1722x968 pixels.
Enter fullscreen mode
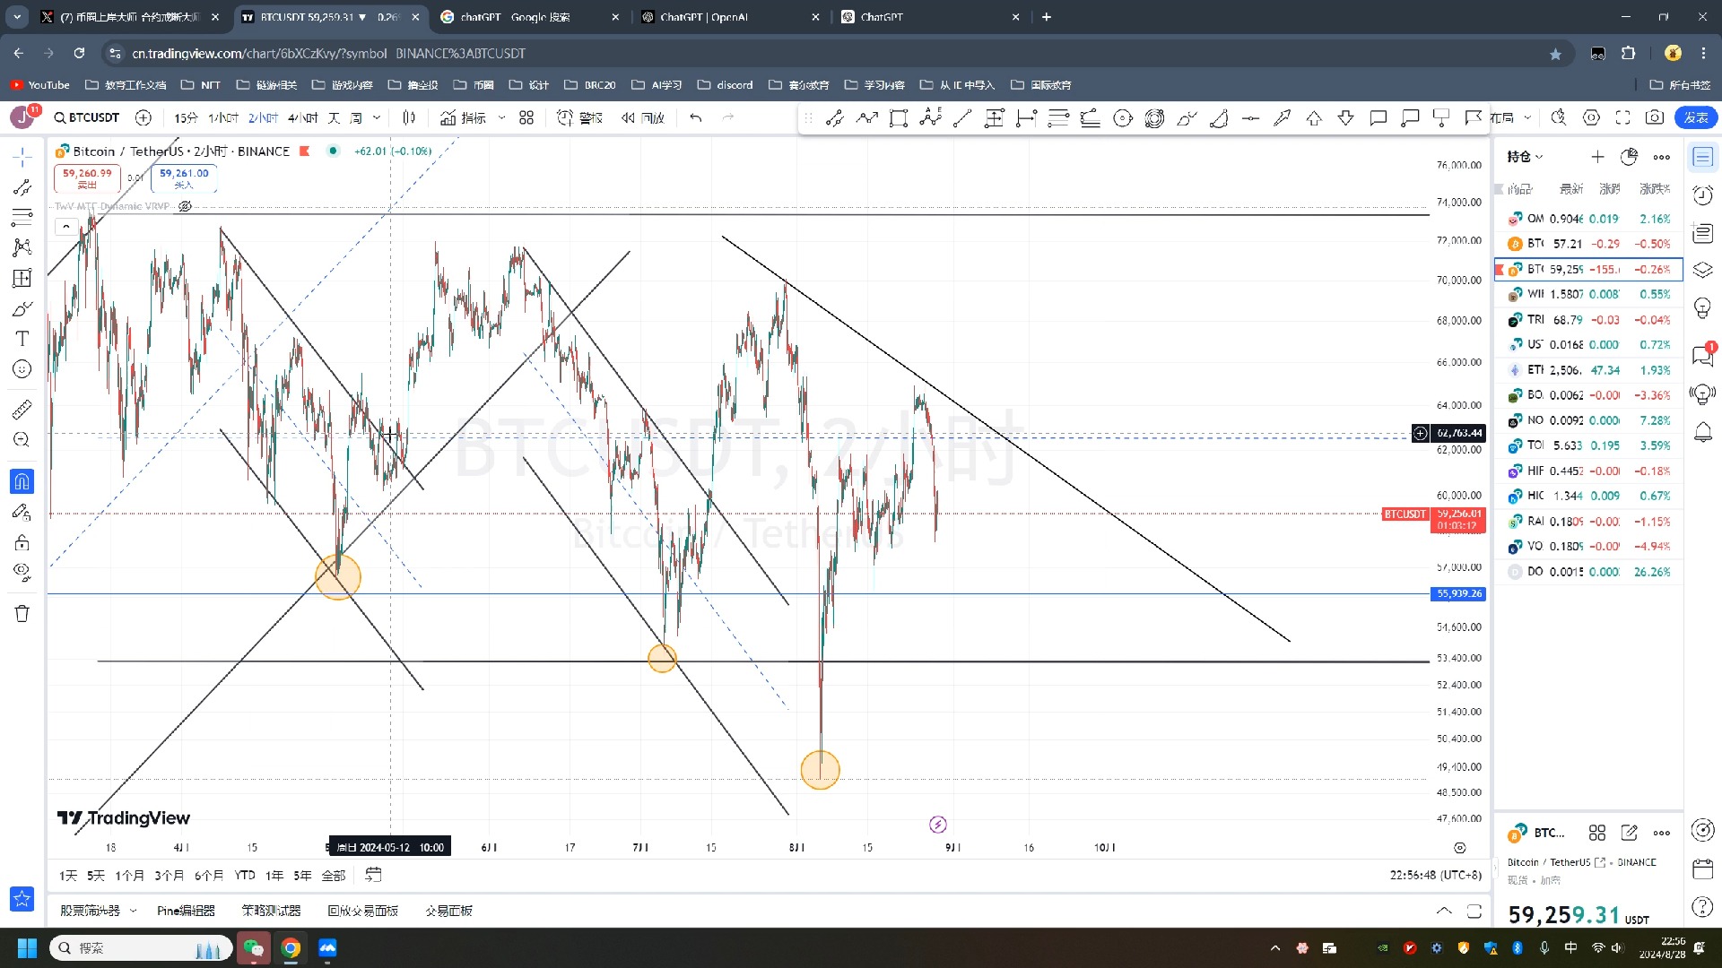(x=1622, y=117)
